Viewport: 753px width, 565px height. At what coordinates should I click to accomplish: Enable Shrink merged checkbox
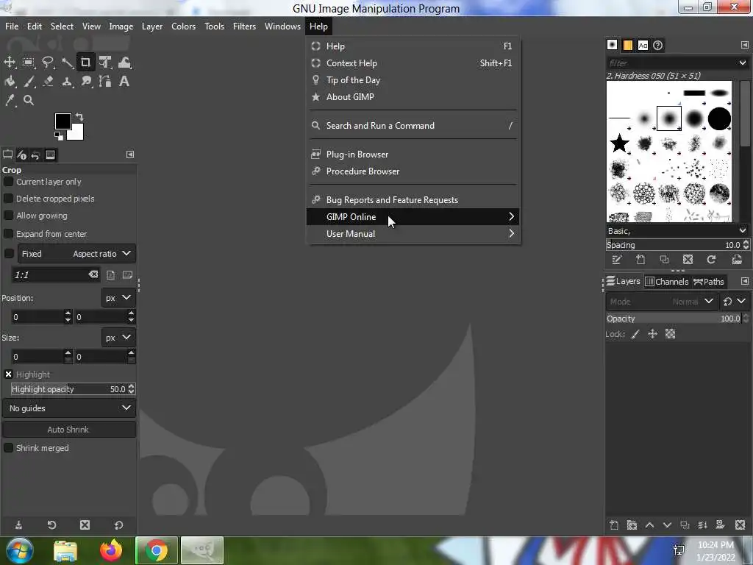[8, 448]
